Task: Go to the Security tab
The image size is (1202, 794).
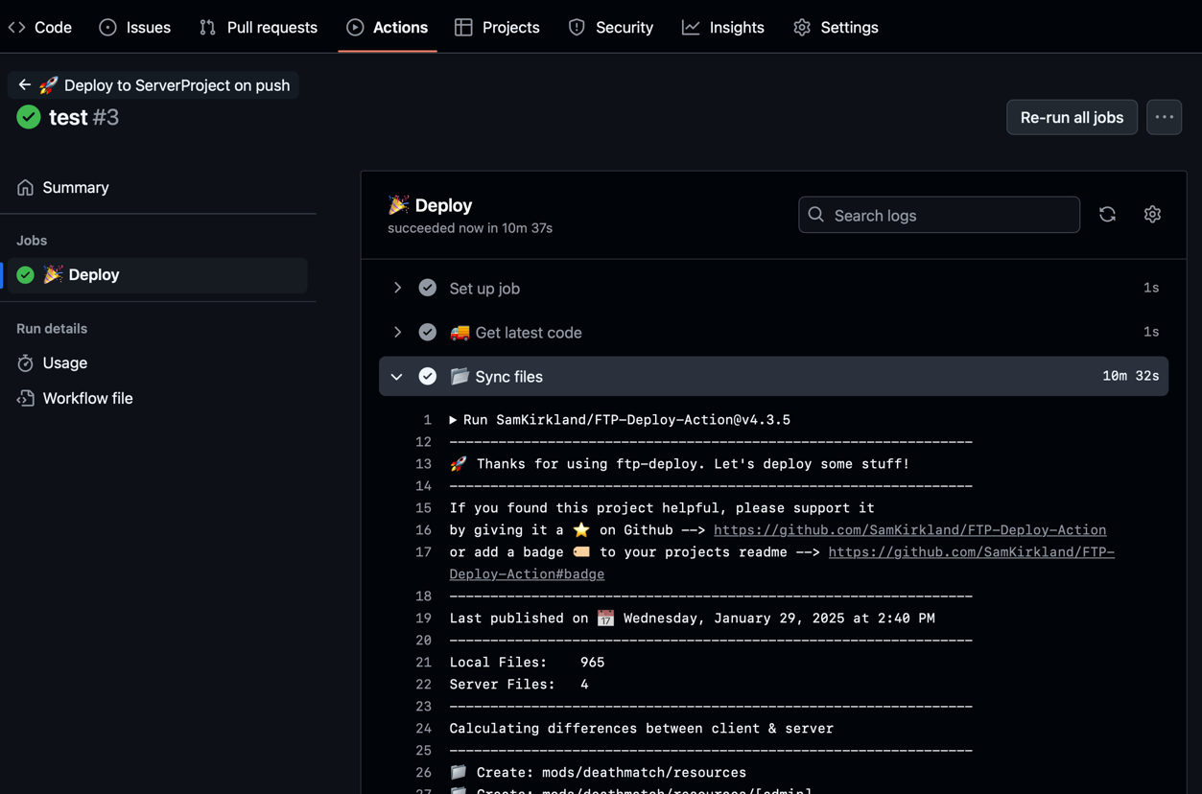Action: coord(611,28)
